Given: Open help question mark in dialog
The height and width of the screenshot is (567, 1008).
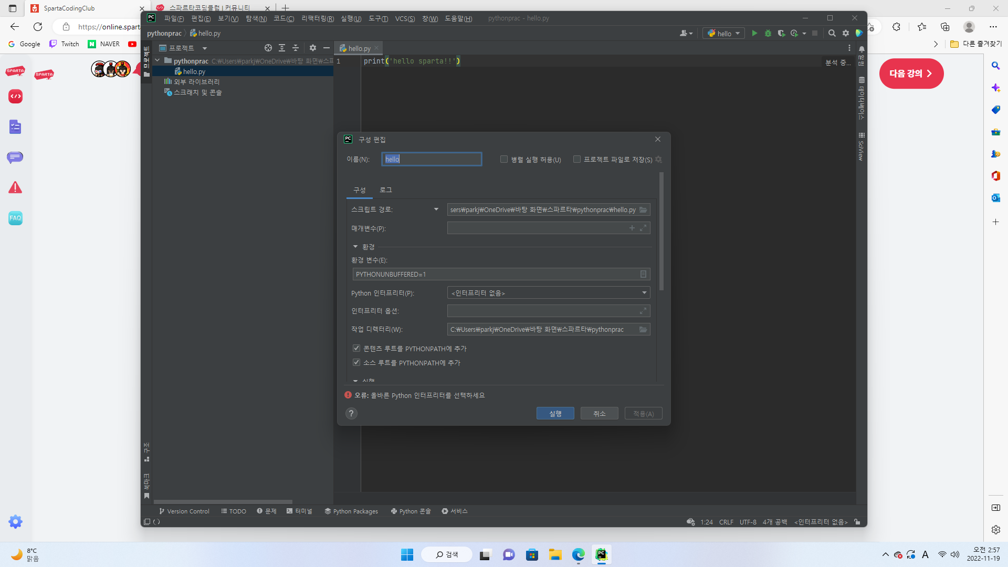Looking at the screenshot, I should pos(351,413).
